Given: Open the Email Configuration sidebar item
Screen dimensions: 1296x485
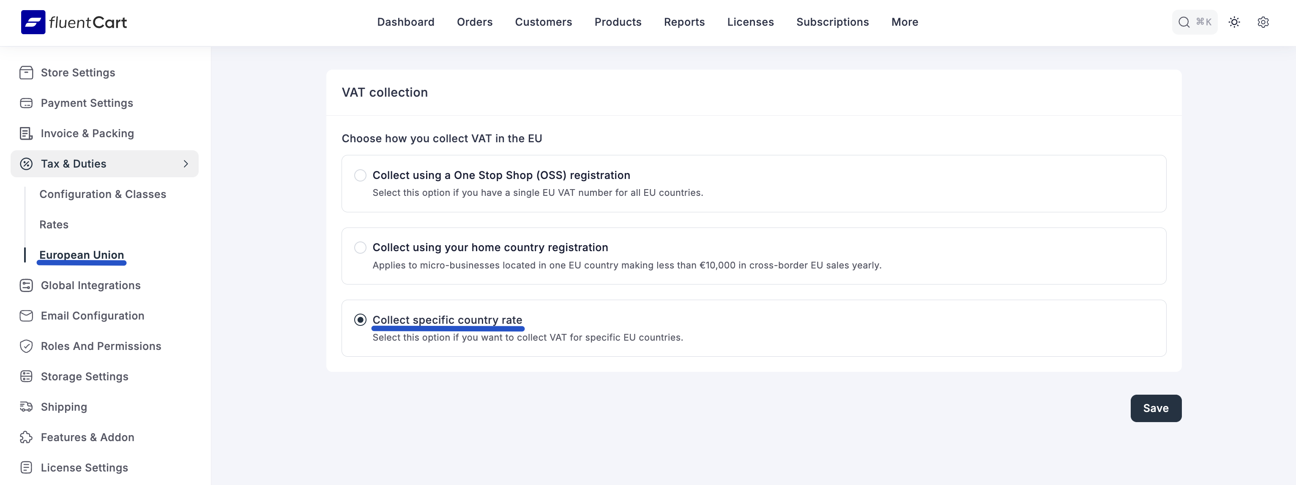Looking at the screenshot, I should 93,316.
